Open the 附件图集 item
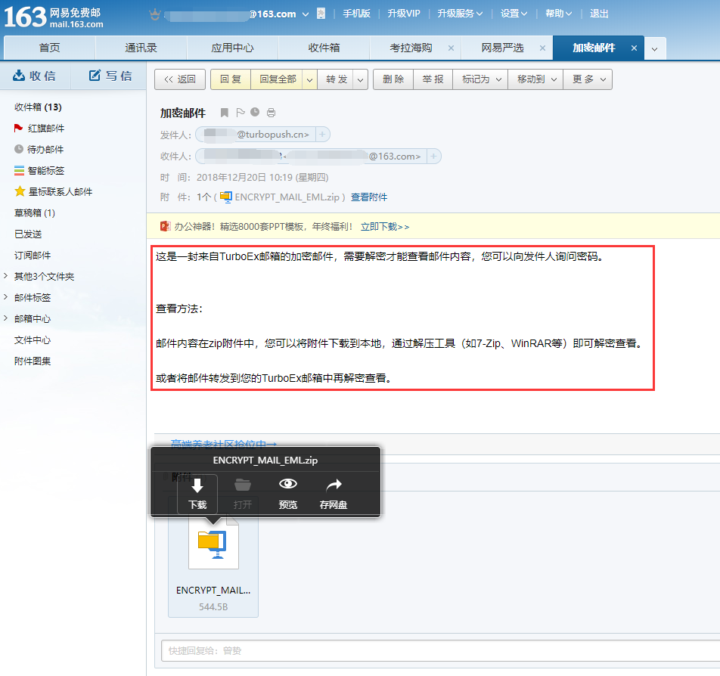720x676 pixels. [33, 361]
